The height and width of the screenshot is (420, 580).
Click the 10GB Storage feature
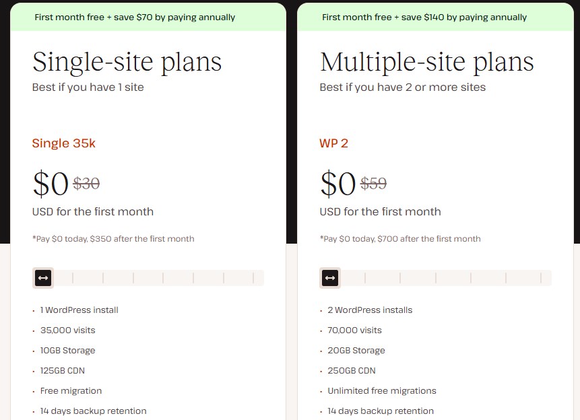(67, 351)
